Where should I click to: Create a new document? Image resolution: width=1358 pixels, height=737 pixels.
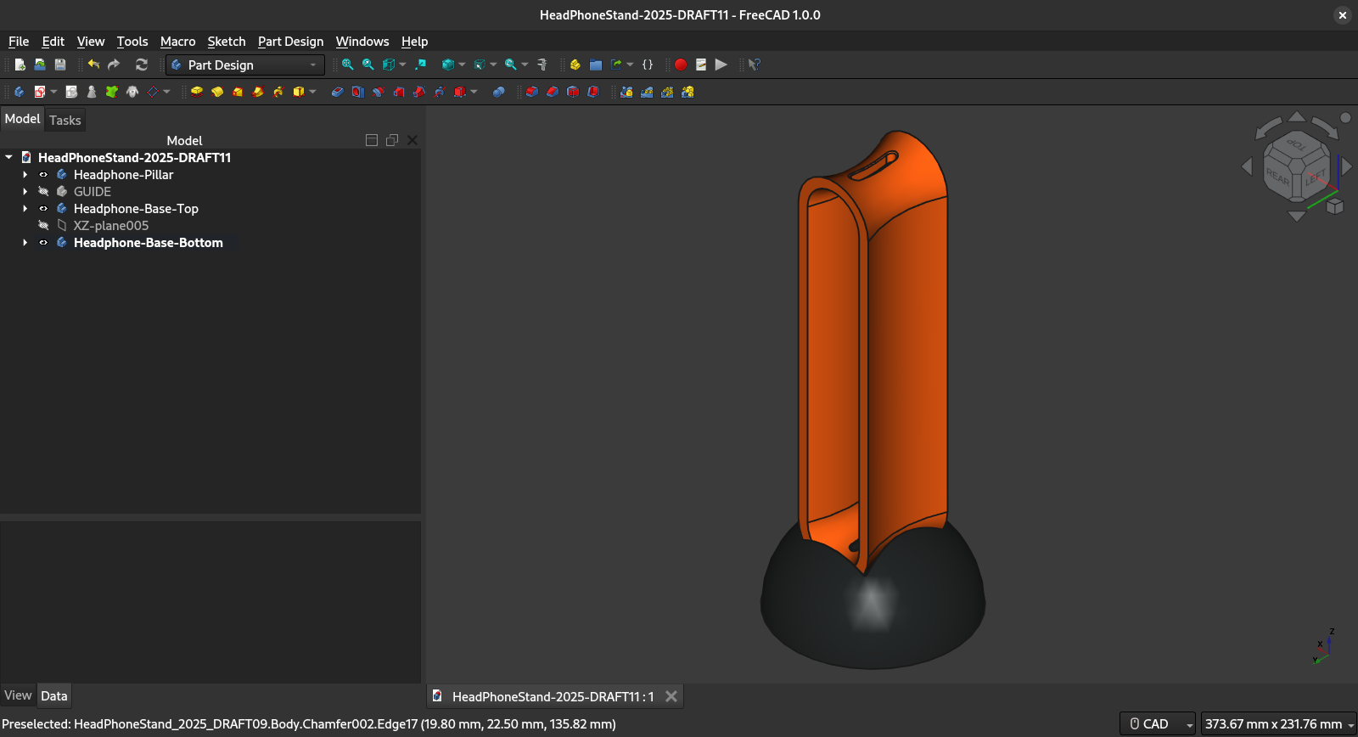20,65
